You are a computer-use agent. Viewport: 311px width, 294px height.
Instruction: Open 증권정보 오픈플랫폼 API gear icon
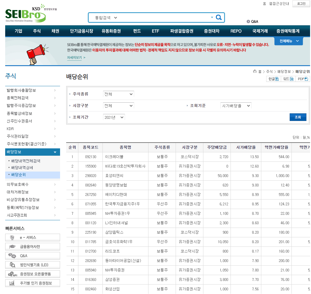[13, 274]
